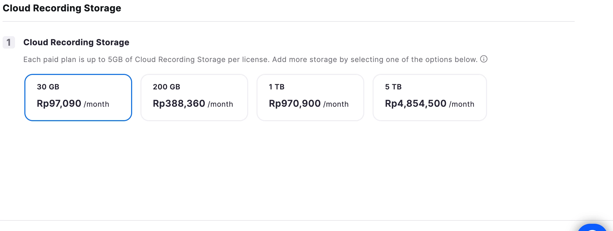
Task: Click the "1 TB" capacity label
Action: [277, 87]
